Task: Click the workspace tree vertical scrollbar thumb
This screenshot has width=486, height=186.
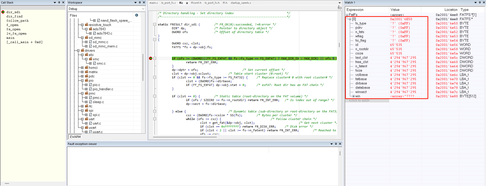Action: coord(143,67)
